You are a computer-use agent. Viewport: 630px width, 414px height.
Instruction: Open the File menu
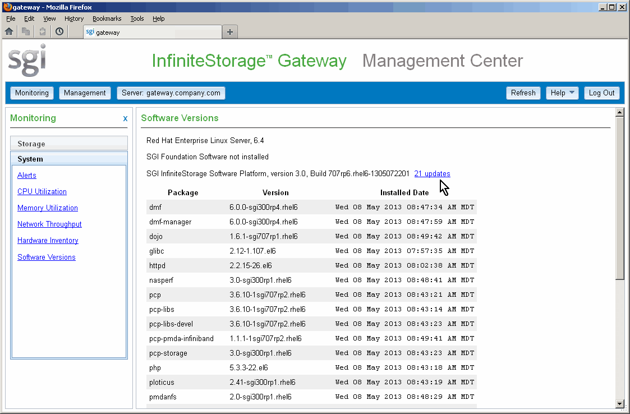11,19
